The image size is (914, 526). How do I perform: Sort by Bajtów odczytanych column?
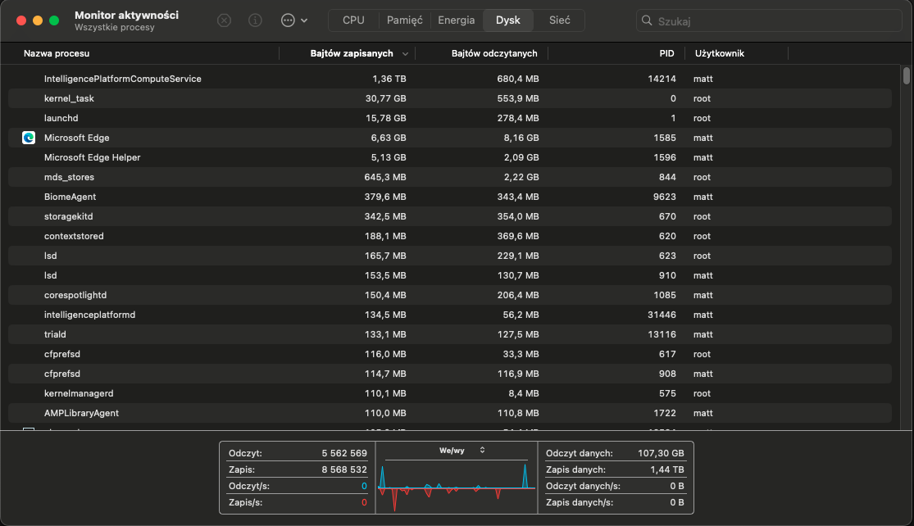click(x=494, y=53)
